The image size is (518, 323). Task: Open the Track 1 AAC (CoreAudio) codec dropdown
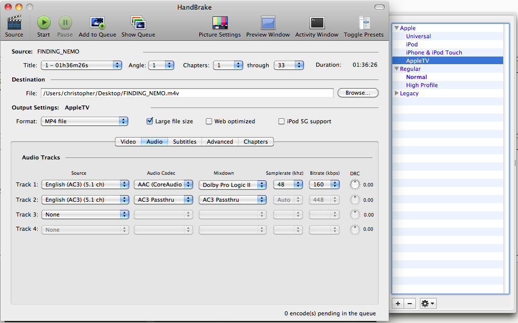(163, 184)
